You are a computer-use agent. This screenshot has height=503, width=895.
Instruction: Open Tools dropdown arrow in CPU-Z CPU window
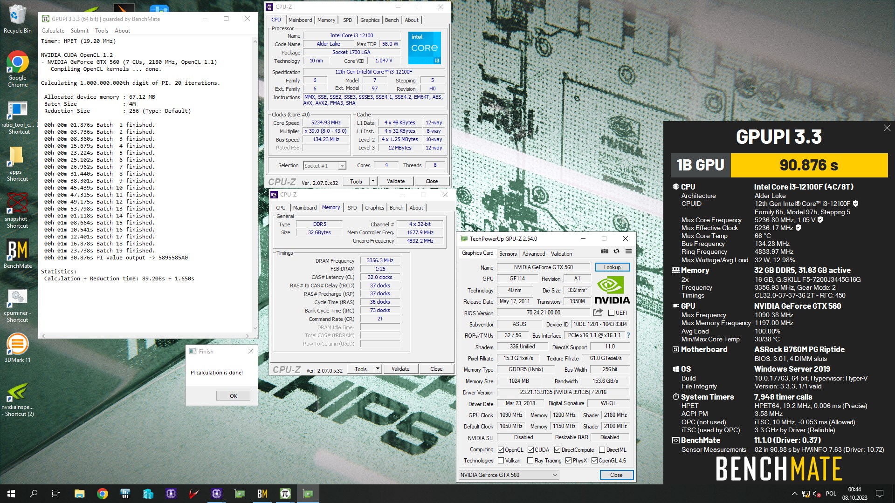(x=373, y=181)
